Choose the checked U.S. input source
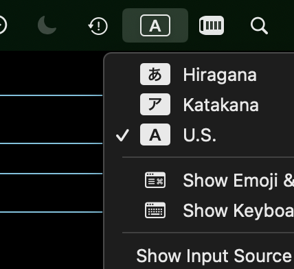Screen dimensions: 294x269 point(199,134)
